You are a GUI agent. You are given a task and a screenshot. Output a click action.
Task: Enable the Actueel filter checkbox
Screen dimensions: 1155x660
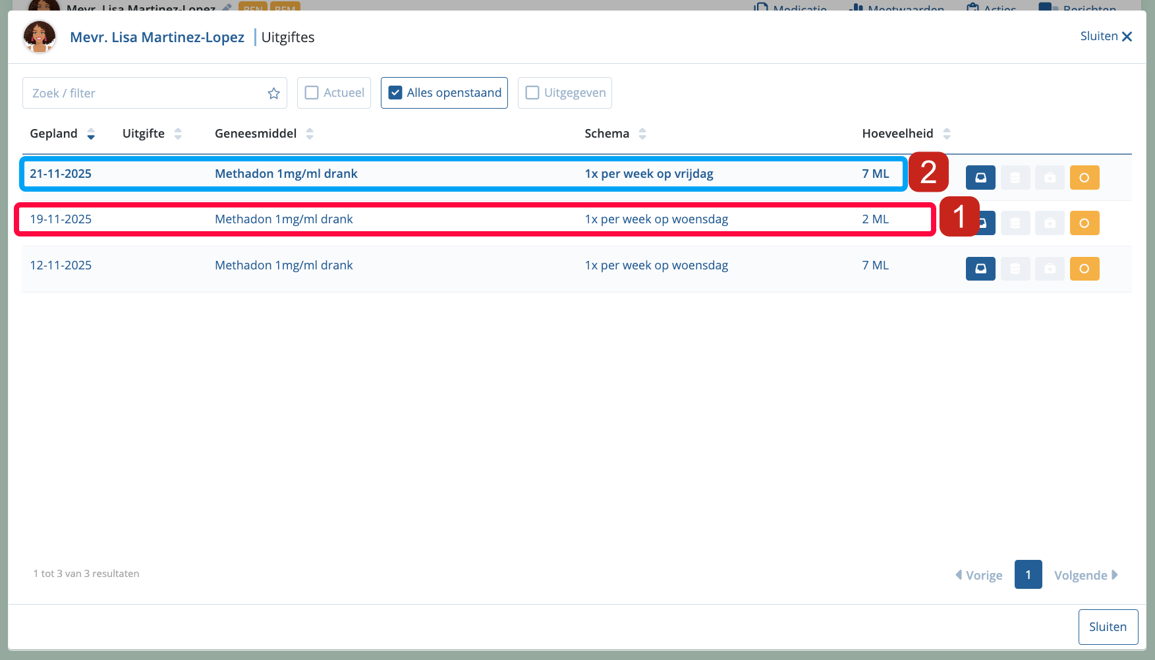pyautogui.click(x=312, y=93)
